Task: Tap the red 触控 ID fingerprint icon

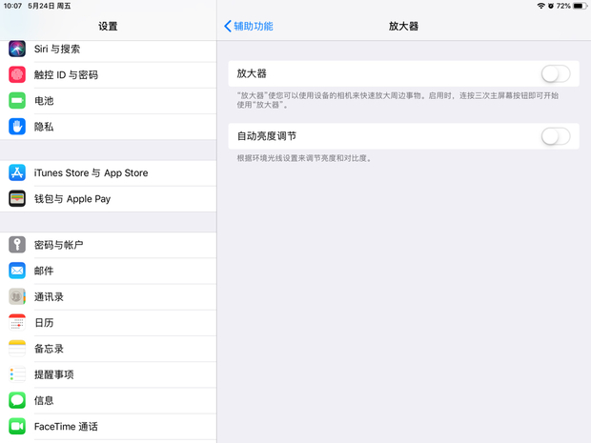Action: click(x=17, y=74)
